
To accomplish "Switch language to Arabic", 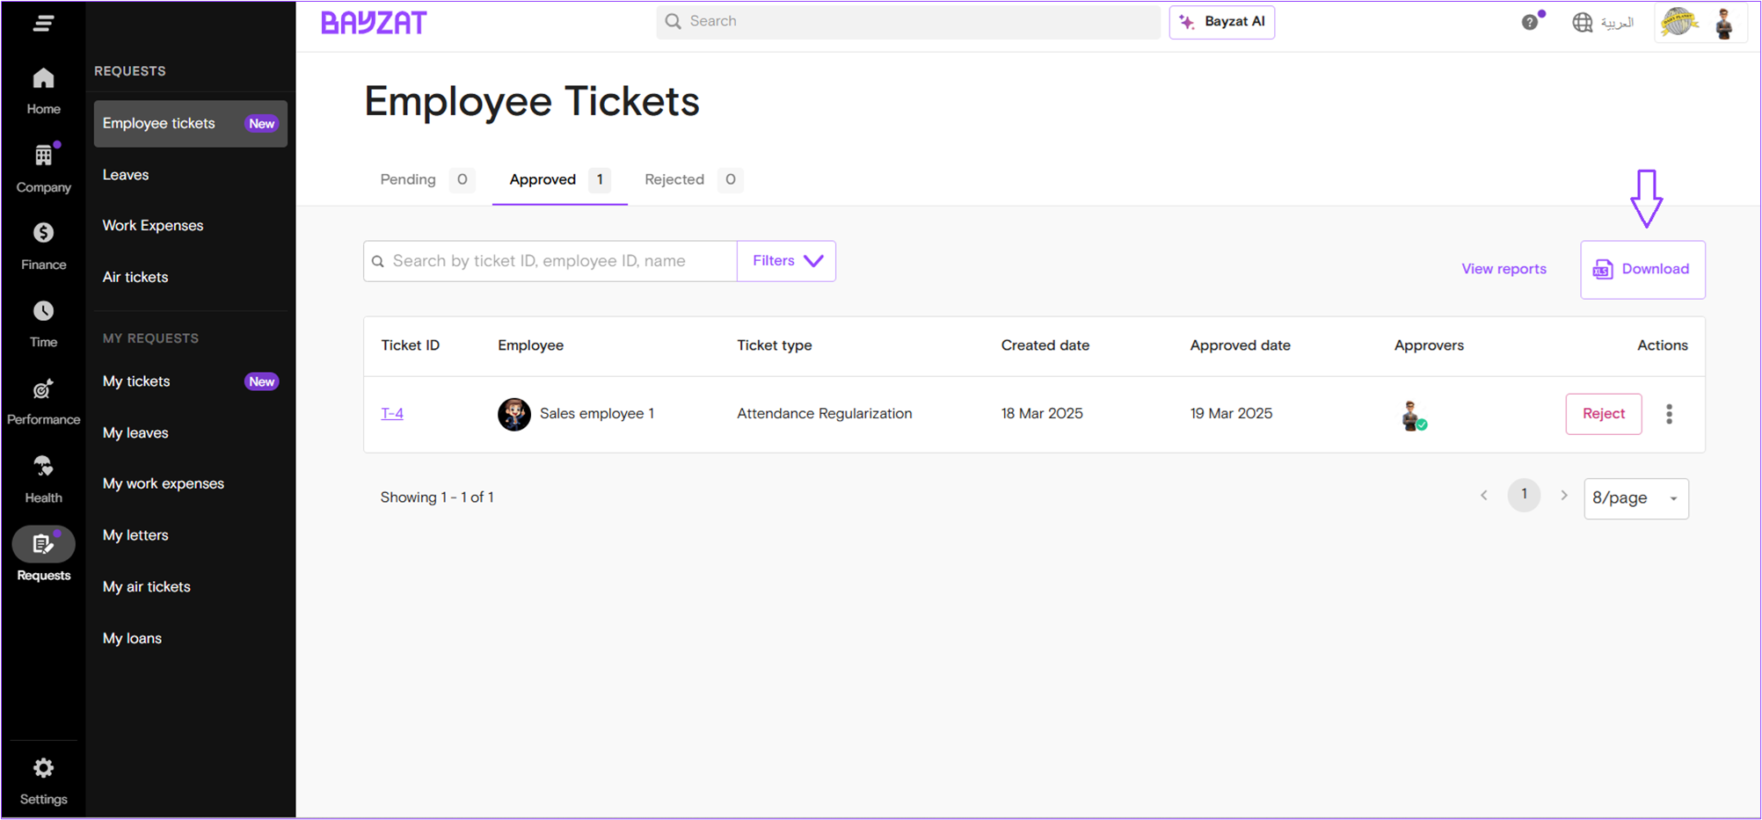I will coord(1603,23).
